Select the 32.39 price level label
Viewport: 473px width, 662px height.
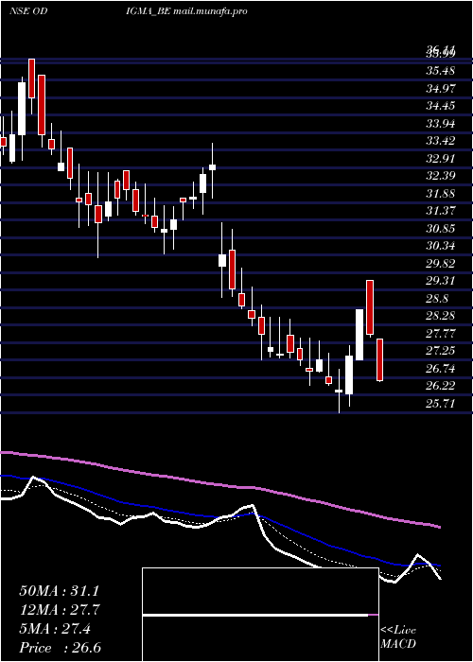point(440,176)
